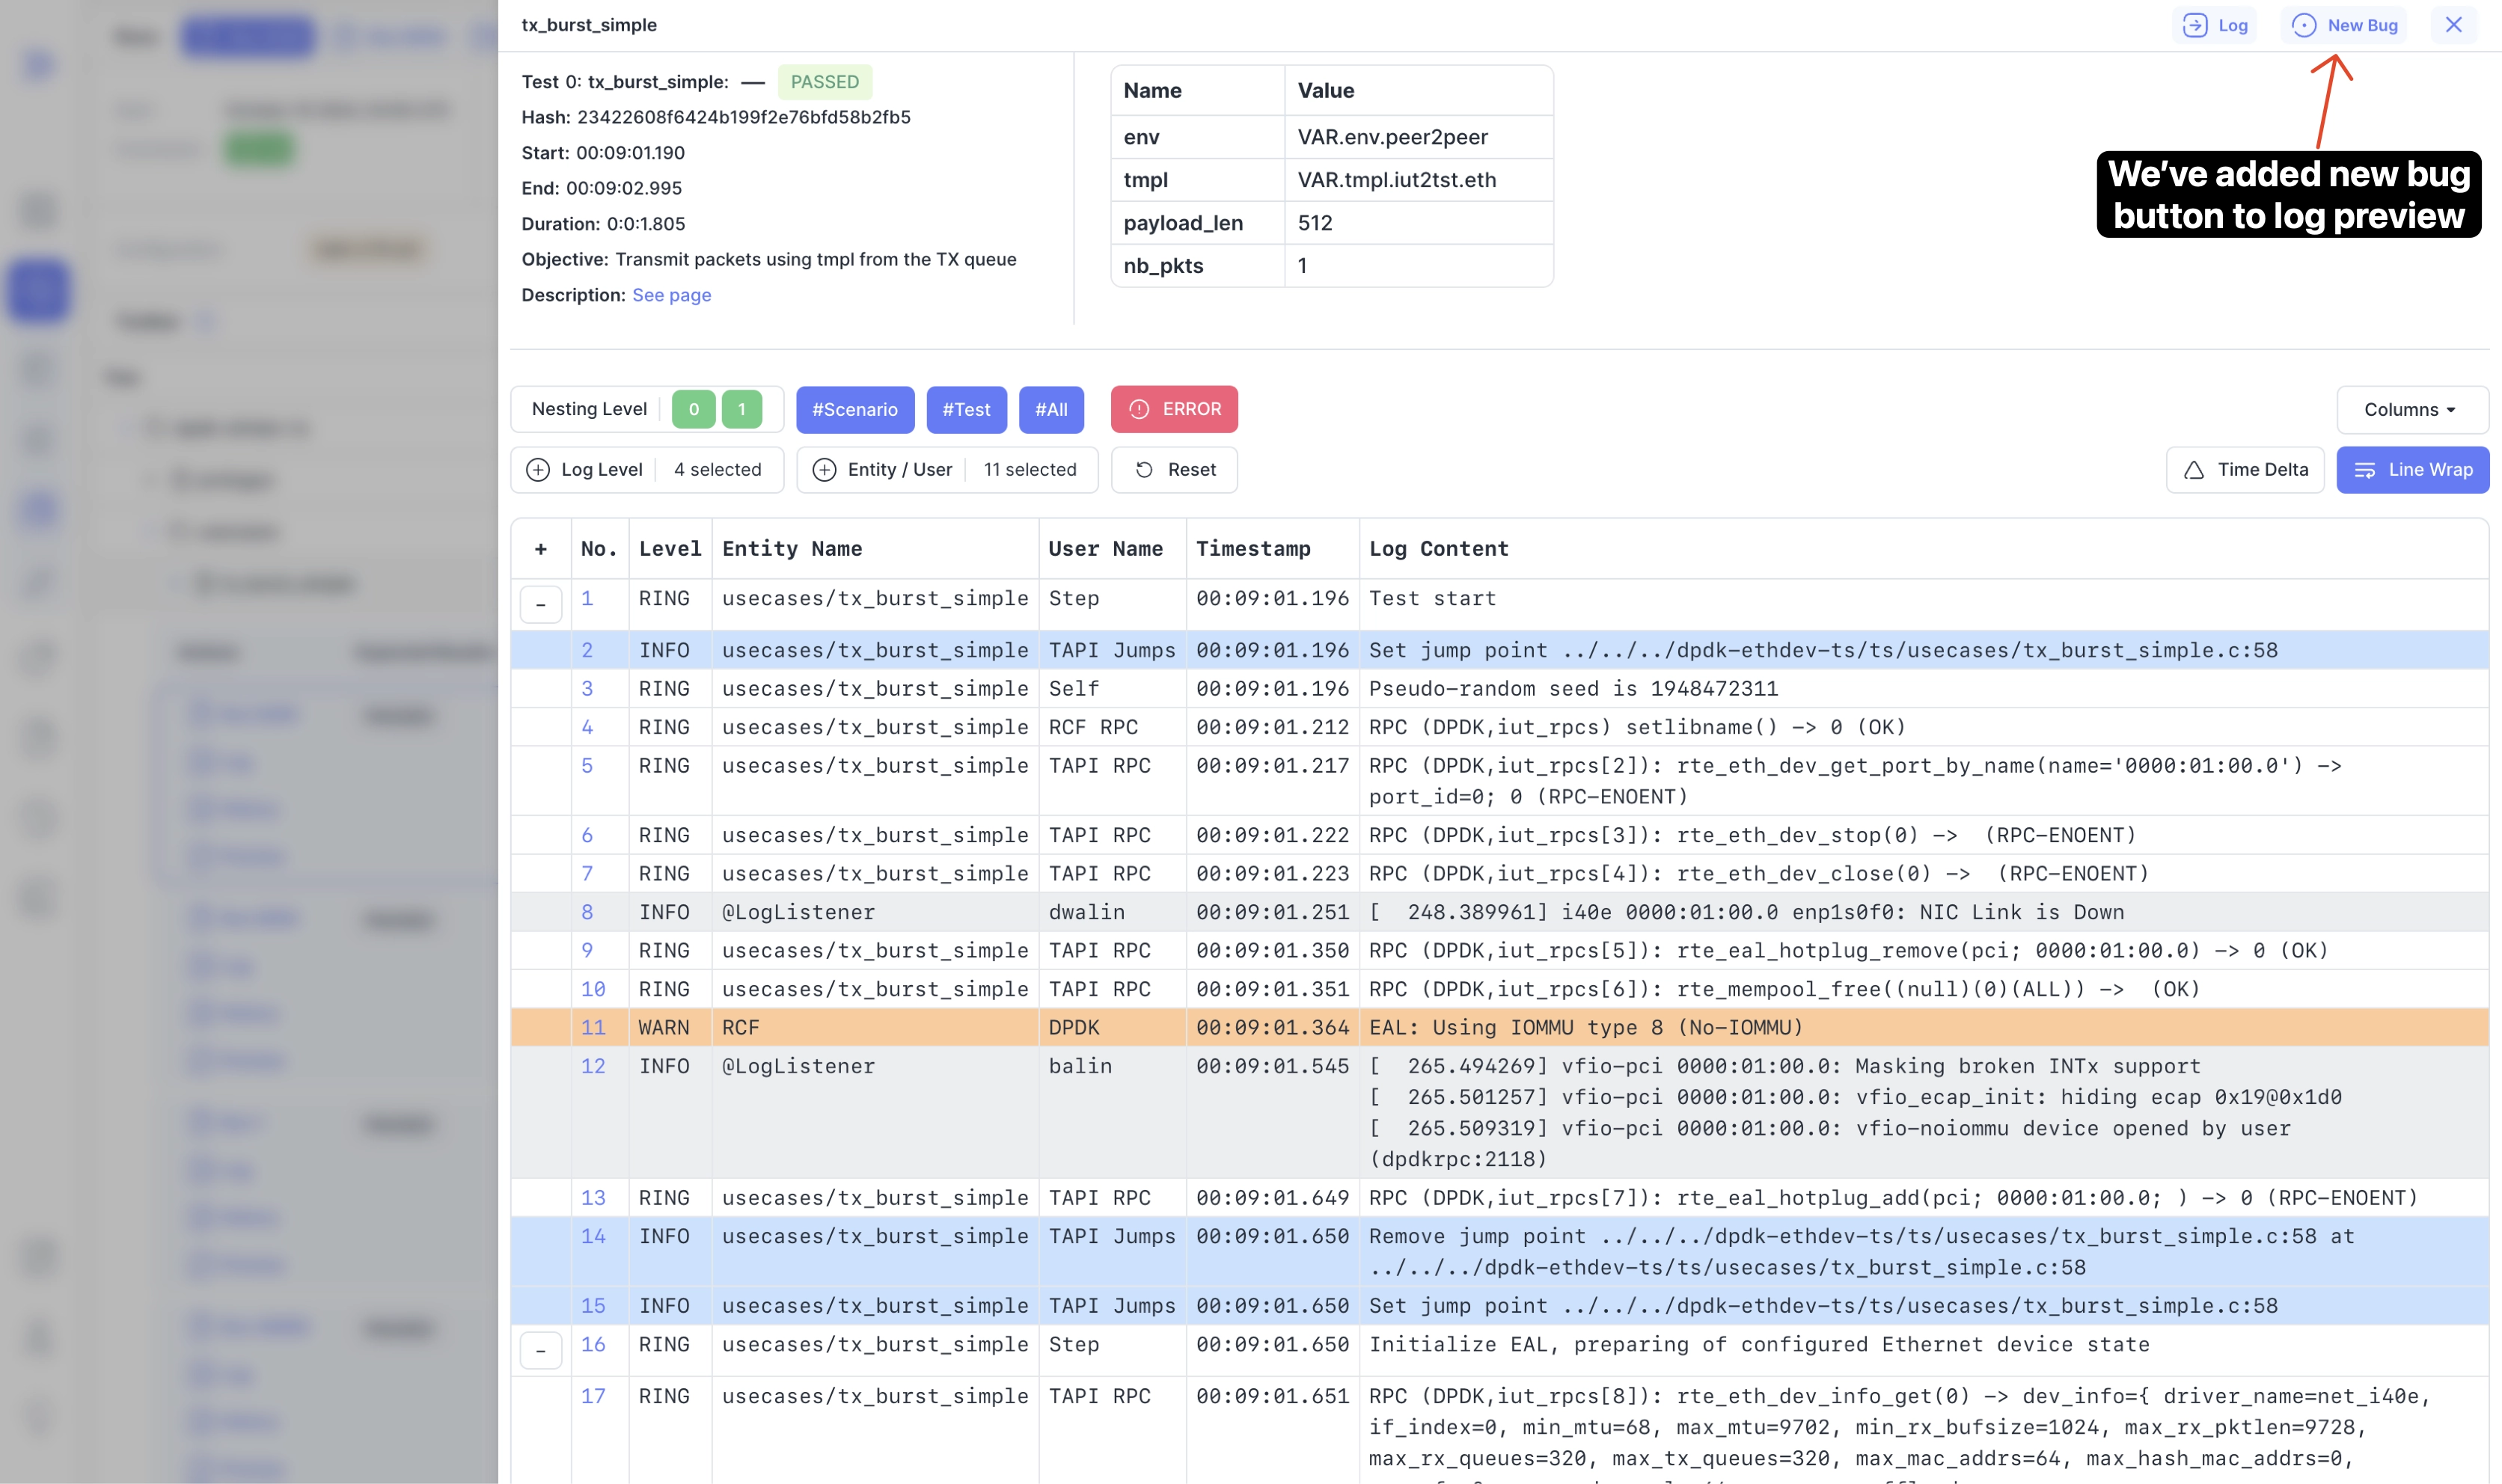Image resolution: width=2502 pixels, height=1484 pixels.
Task: Toggle nesting level 1 filter
Action: 741,409
